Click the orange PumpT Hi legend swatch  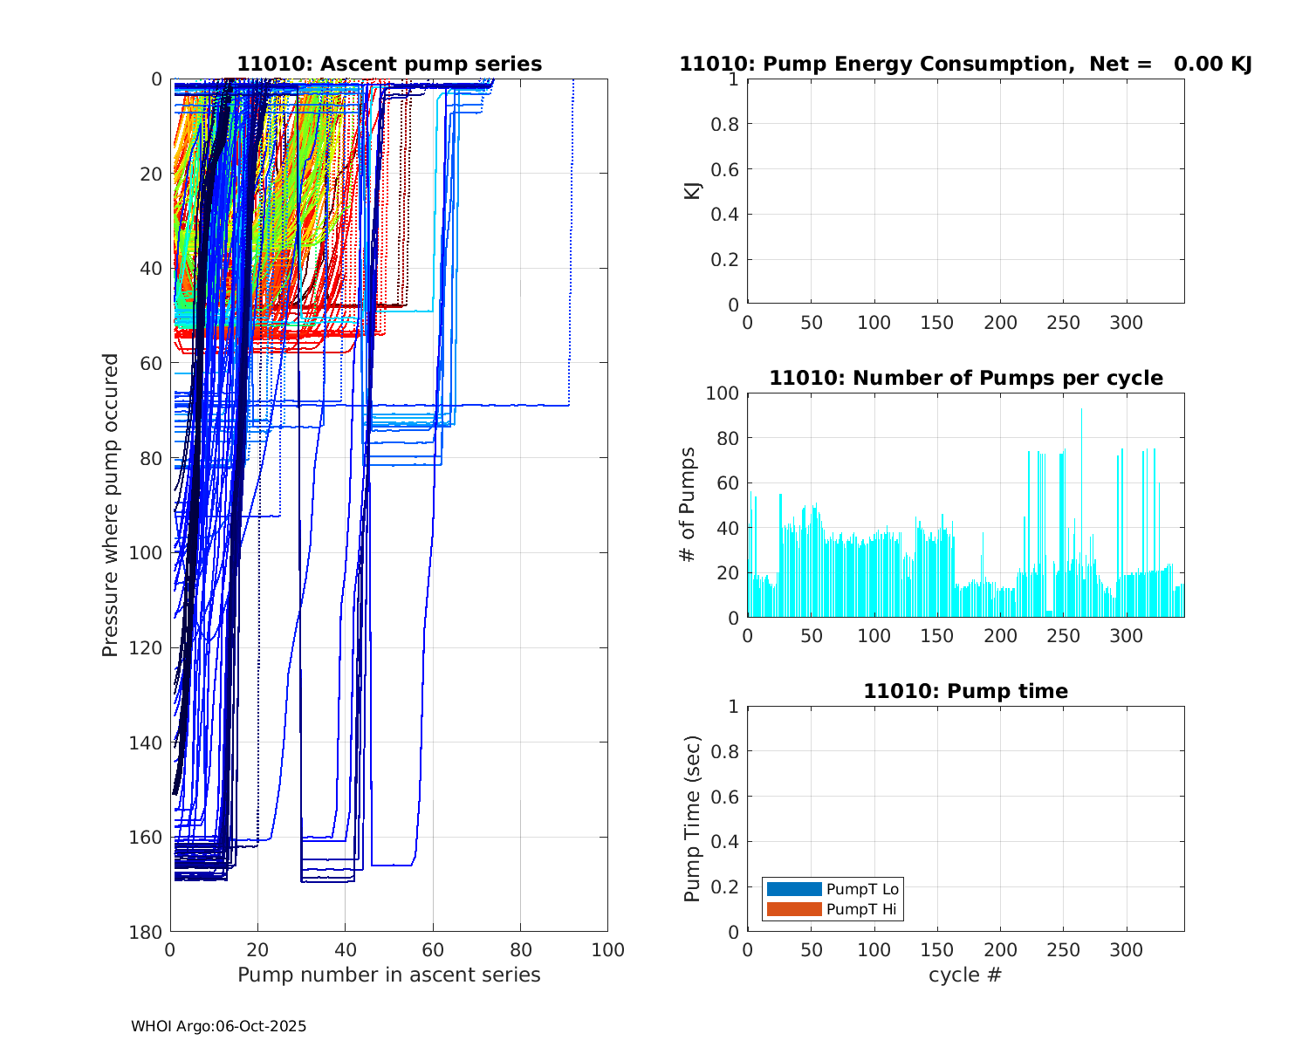point(794,909)
